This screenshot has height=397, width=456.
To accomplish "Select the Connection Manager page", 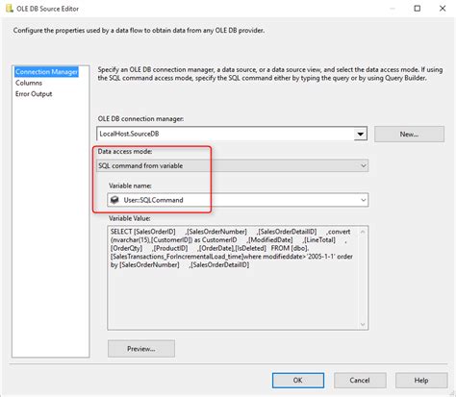I will pos(46,72).
